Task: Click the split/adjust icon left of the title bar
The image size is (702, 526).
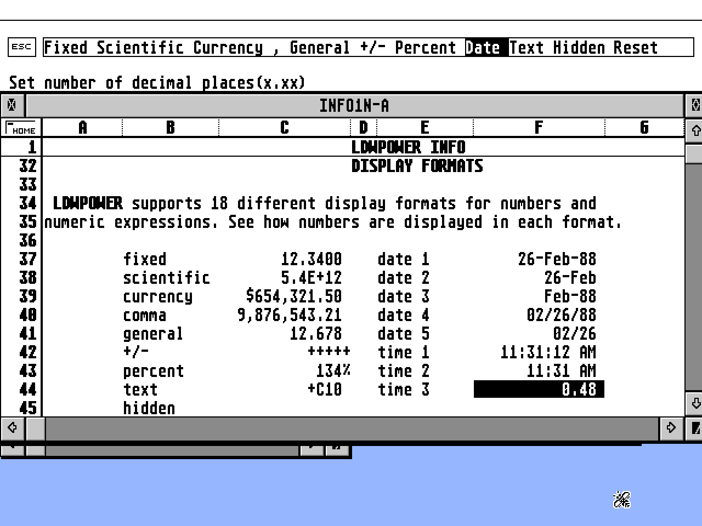Action: [12, 105]
